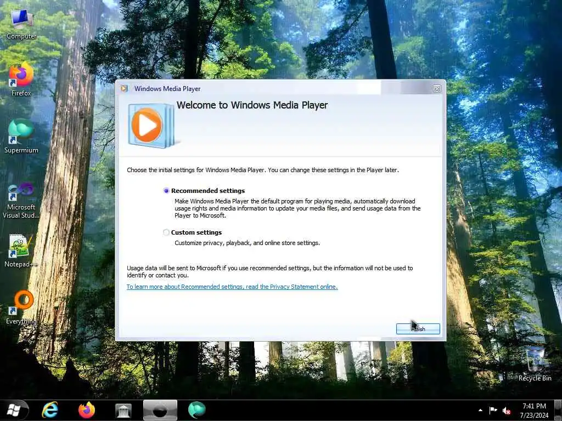
Task: Click the "Usage data will be sent" notice
Action: click(x=269, y=272)
